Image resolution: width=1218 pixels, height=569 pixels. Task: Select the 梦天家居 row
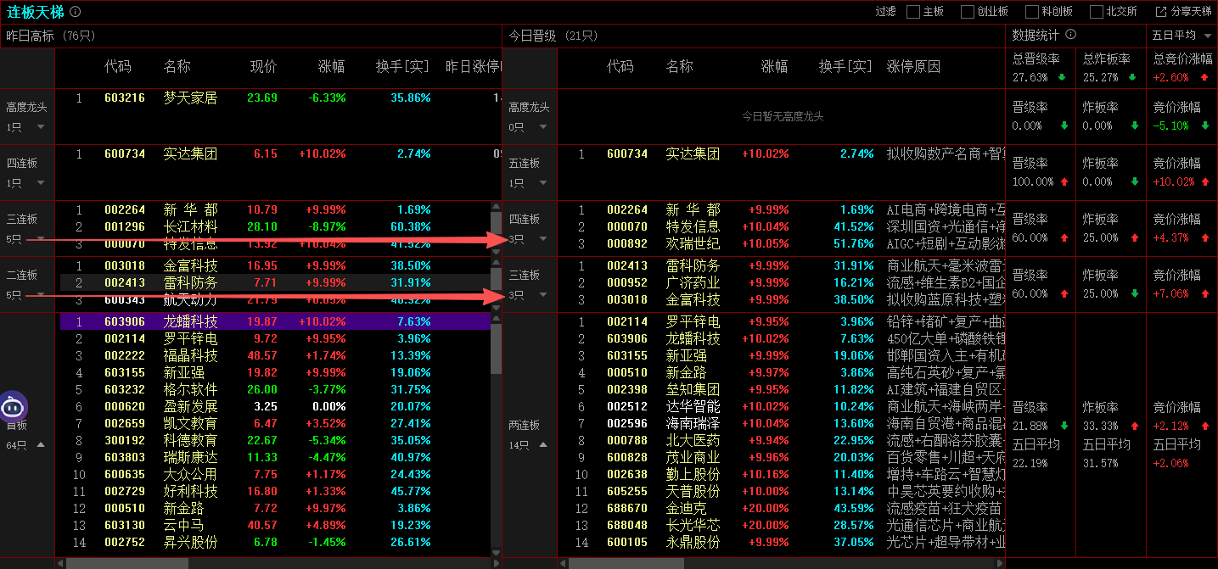pos(278,98)
